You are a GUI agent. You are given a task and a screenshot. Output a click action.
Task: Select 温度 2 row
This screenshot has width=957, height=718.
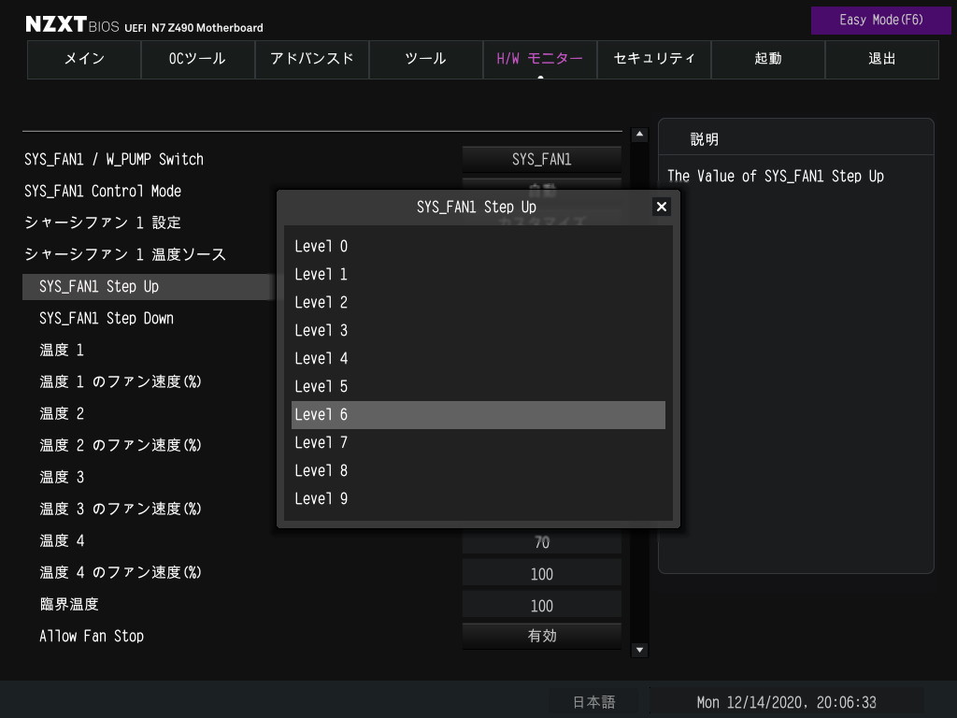tap(62, 414)
